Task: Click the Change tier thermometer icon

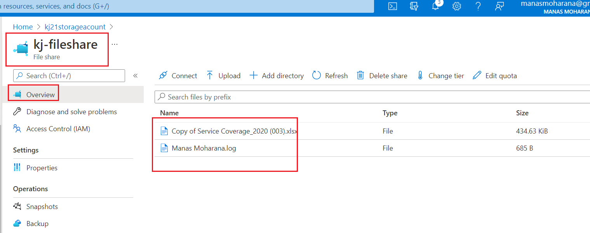Action: [x=420, y=75]
